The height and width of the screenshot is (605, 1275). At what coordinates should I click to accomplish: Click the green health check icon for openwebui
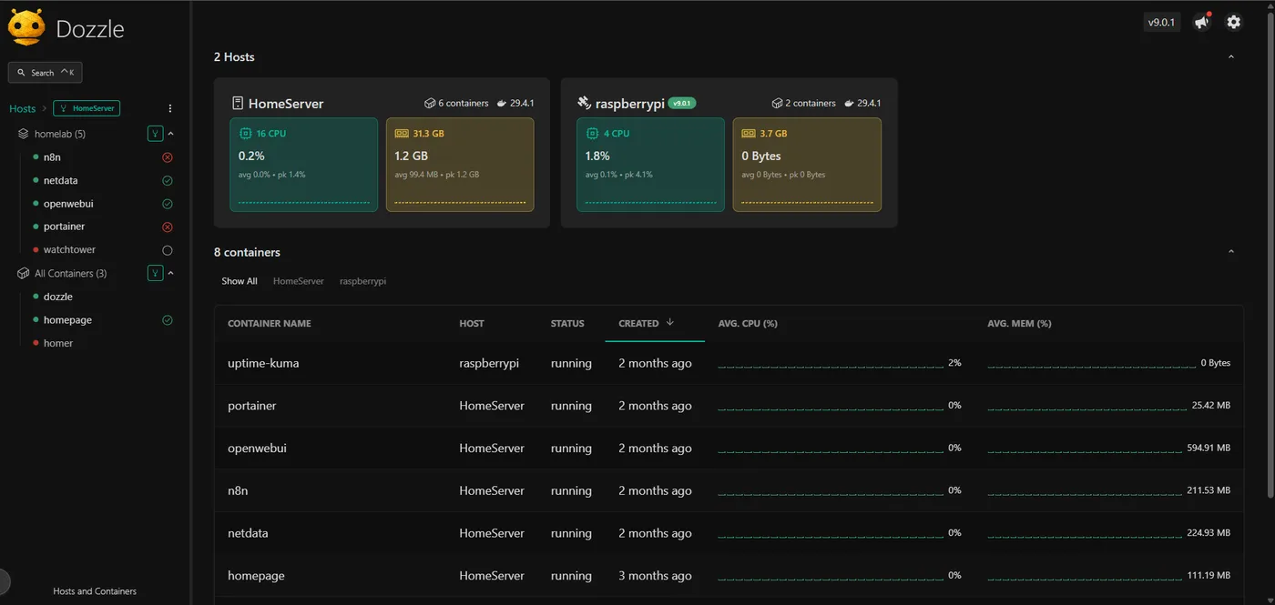pyautogui.click(x=167, y=204)
